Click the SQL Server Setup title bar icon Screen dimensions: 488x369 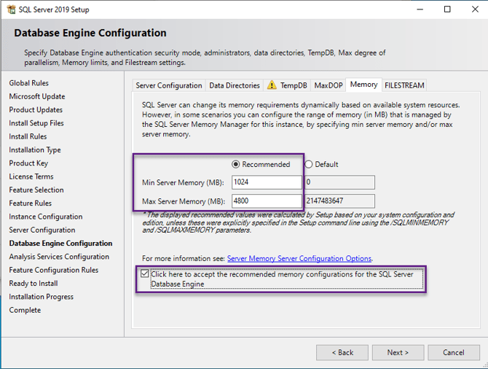pyautogui.click(x=11, y=9)
